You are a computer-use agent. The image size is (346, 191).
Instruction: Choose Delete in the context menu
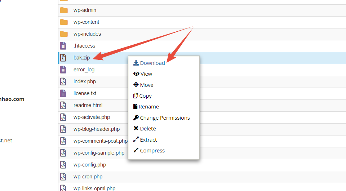[145, 129]
